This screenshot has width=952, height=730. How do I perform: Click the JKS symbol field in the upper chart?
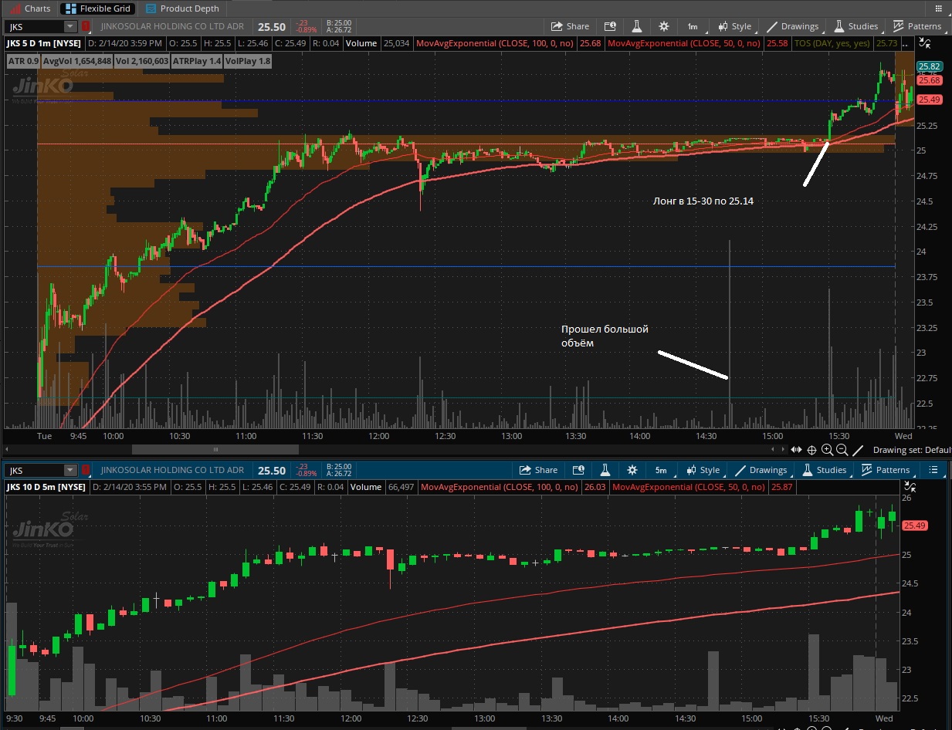click(35, 26)
